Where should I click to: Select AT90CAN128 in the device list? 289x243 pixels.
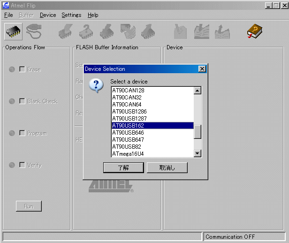[152, 91]
